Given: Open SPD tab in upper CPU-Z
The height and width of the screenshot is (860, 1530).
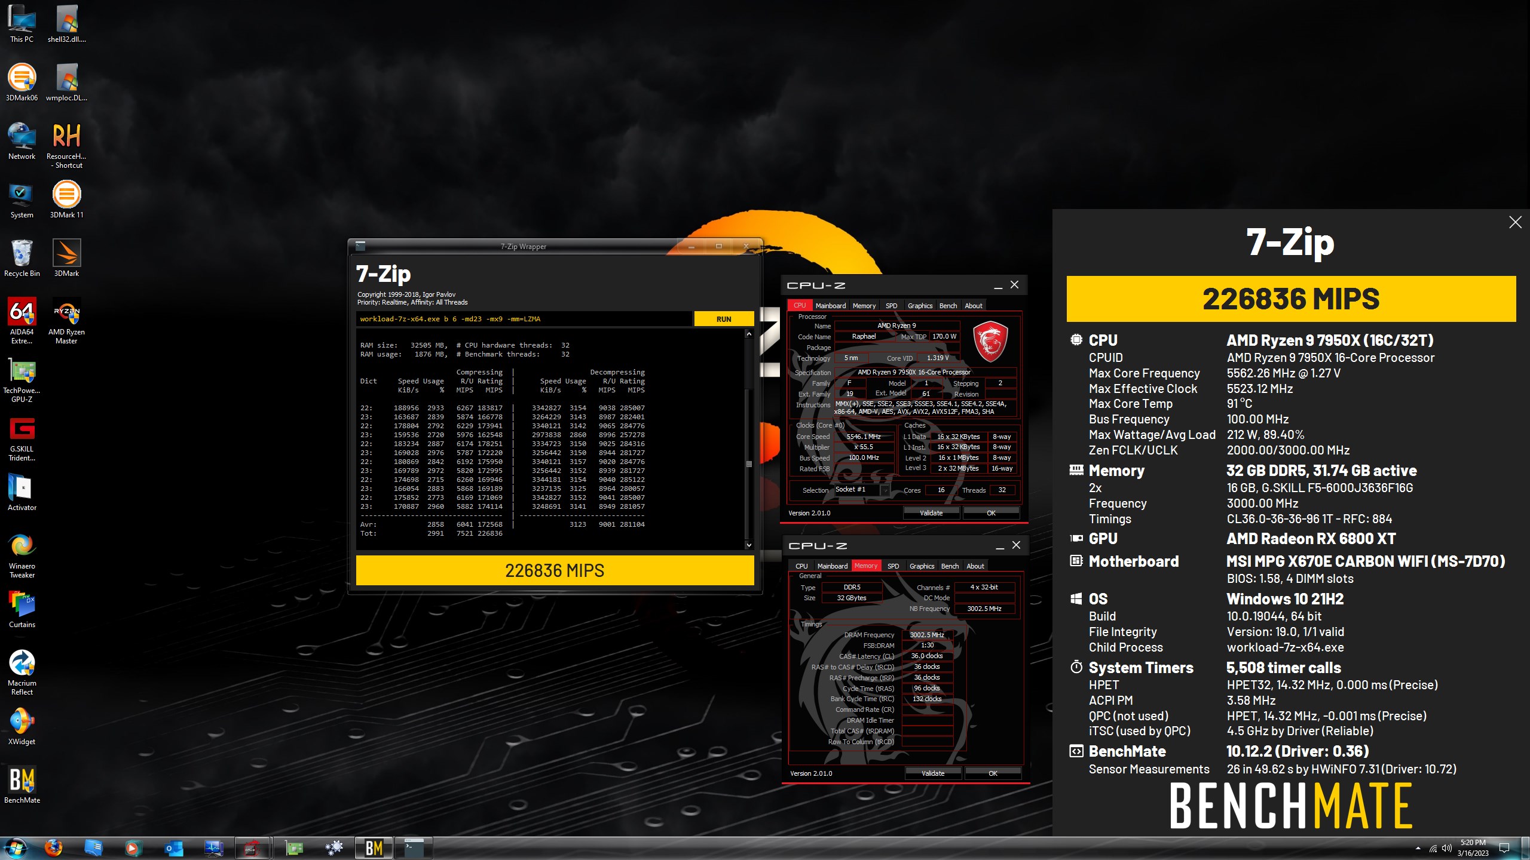Looking at the screenshot, I should 892,306.
